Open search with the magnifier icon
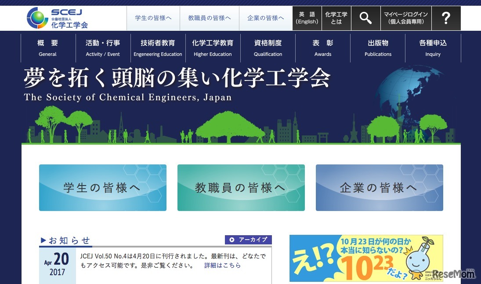This screenshot has width=481, height=284. tap(365, 18)
